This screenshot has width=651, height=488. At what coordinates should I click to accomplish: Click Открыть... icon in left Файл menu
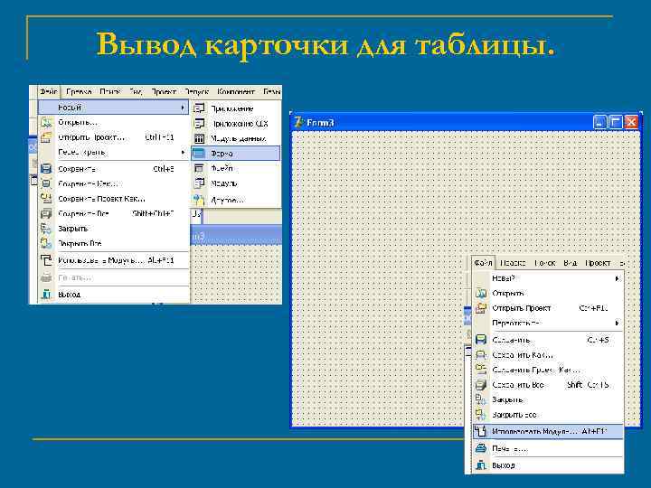point(46,122)
